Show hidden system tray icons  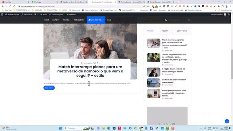point(201,128)
